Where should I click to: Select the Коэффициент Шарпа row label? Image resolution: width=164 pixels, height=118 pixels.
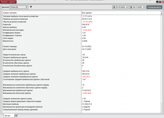tap(11, 33)
